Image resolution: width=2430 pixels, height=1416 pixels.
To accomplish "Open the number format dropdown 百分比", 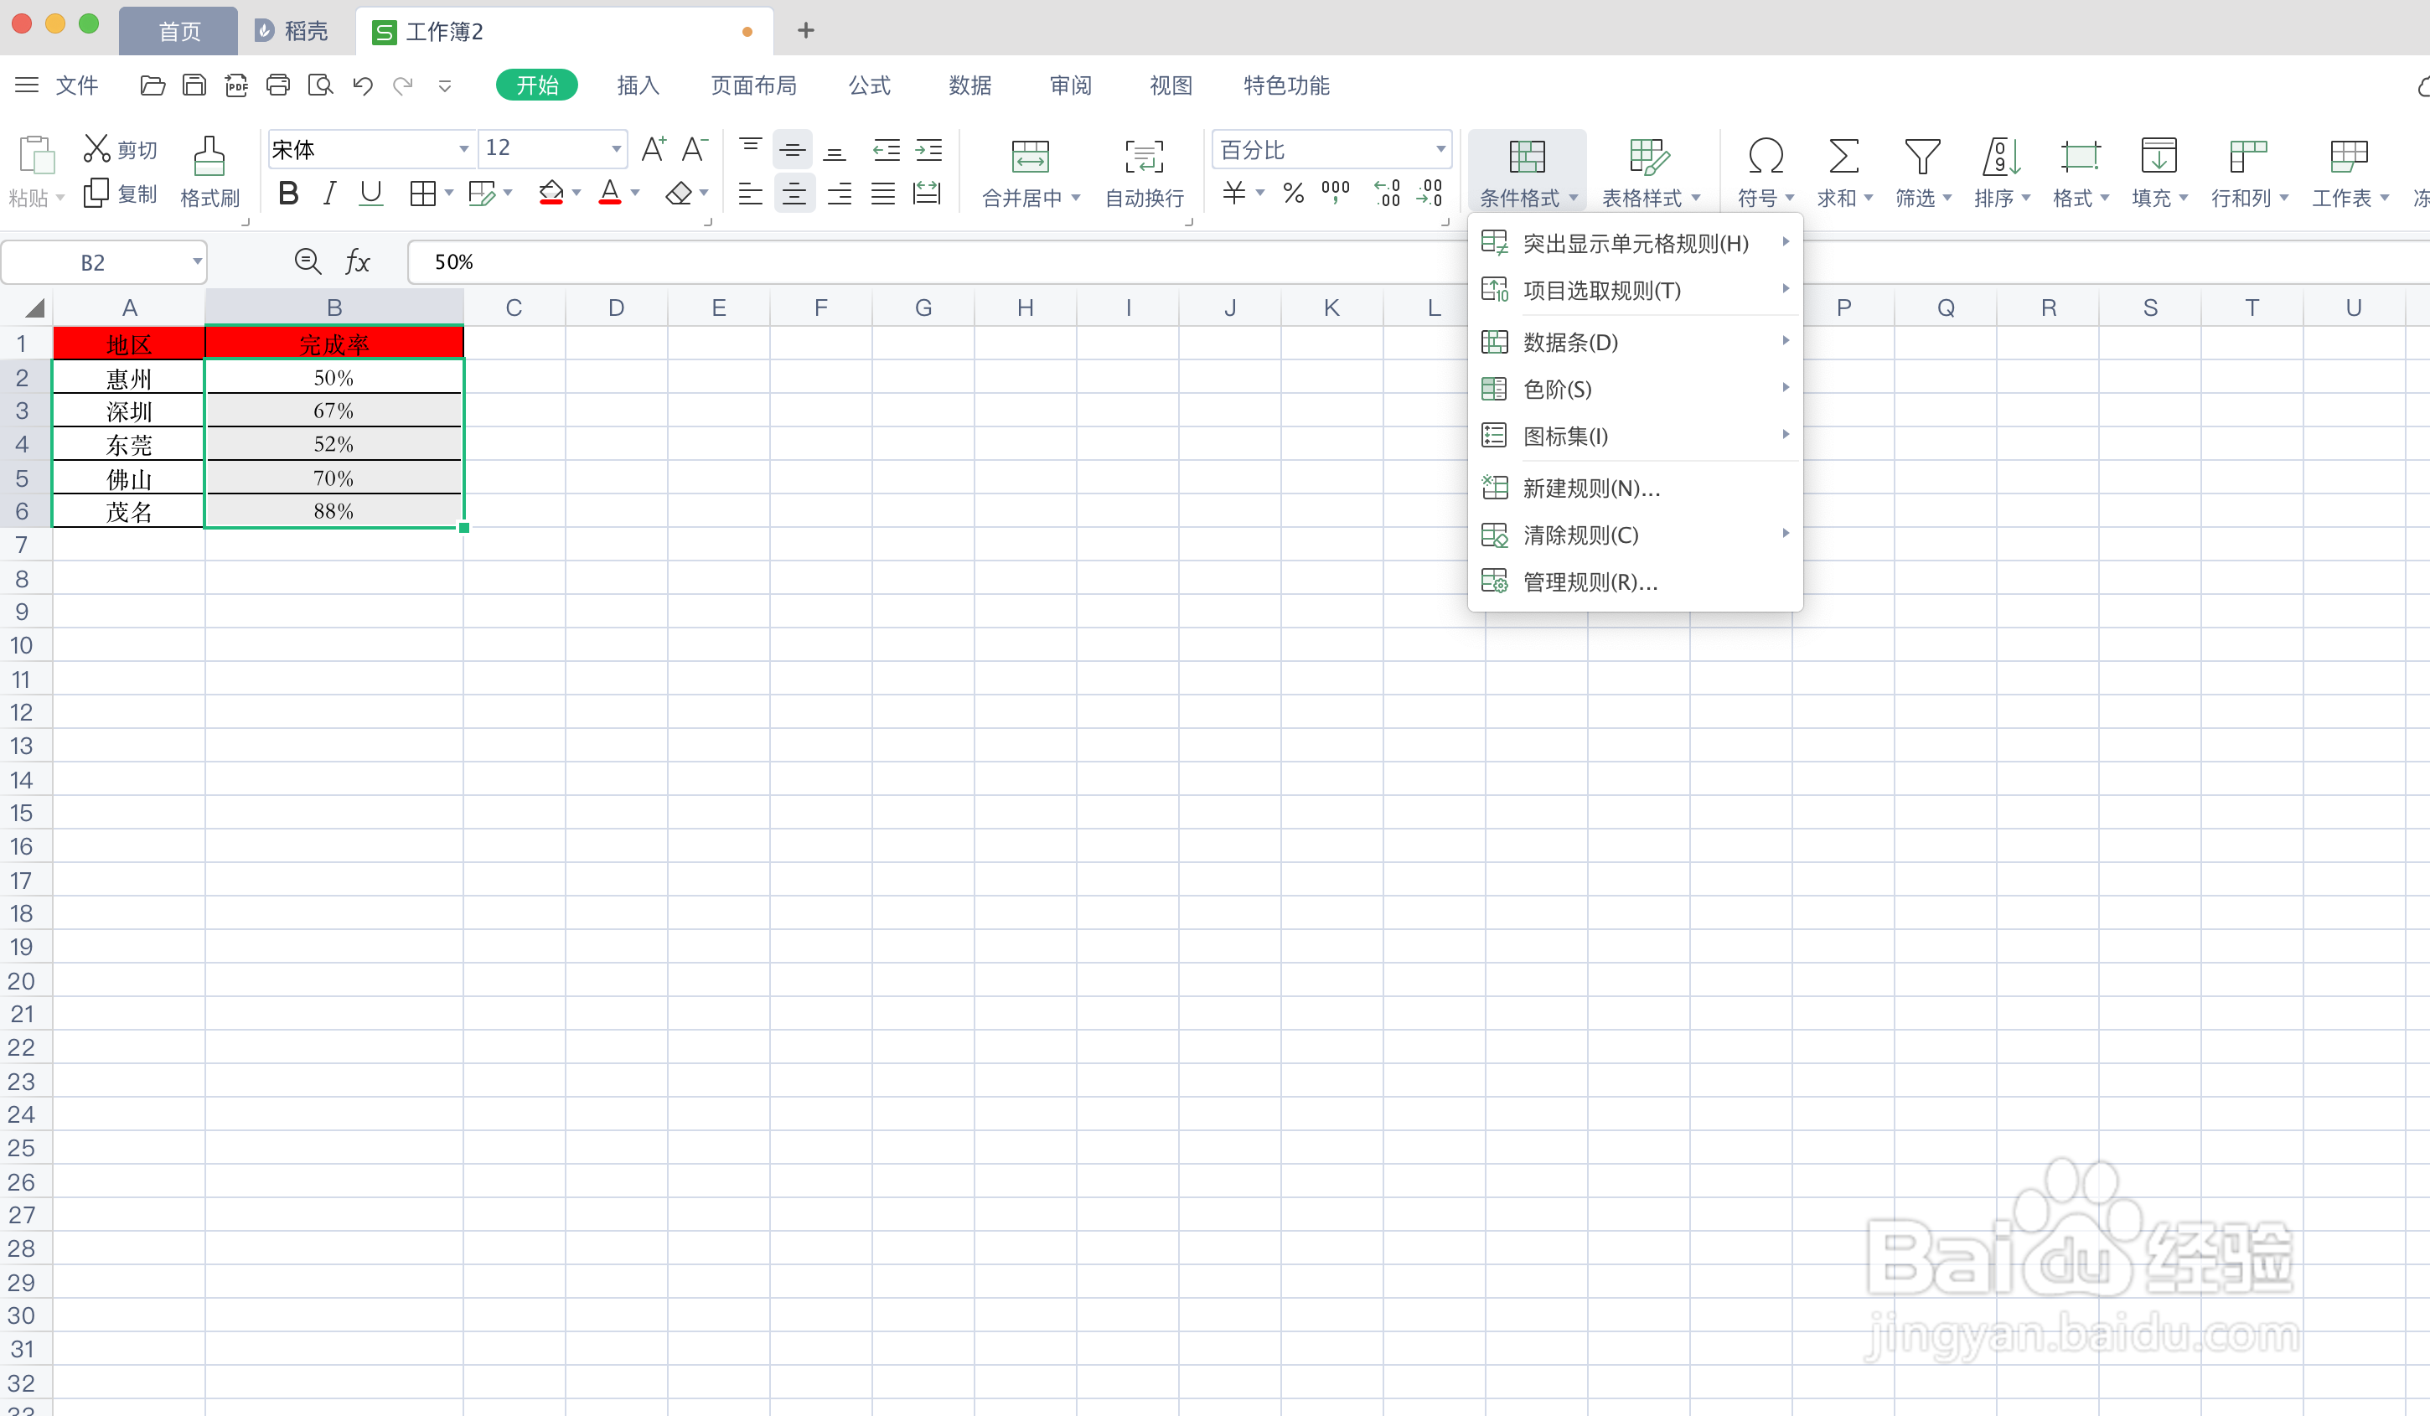I will (x=1440, y=148).
